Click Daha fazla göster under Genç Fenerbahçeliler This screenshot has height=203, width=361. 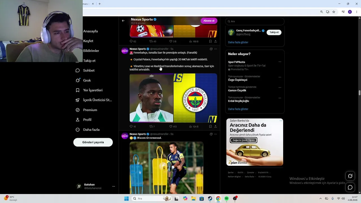click(x=238, y=42)
